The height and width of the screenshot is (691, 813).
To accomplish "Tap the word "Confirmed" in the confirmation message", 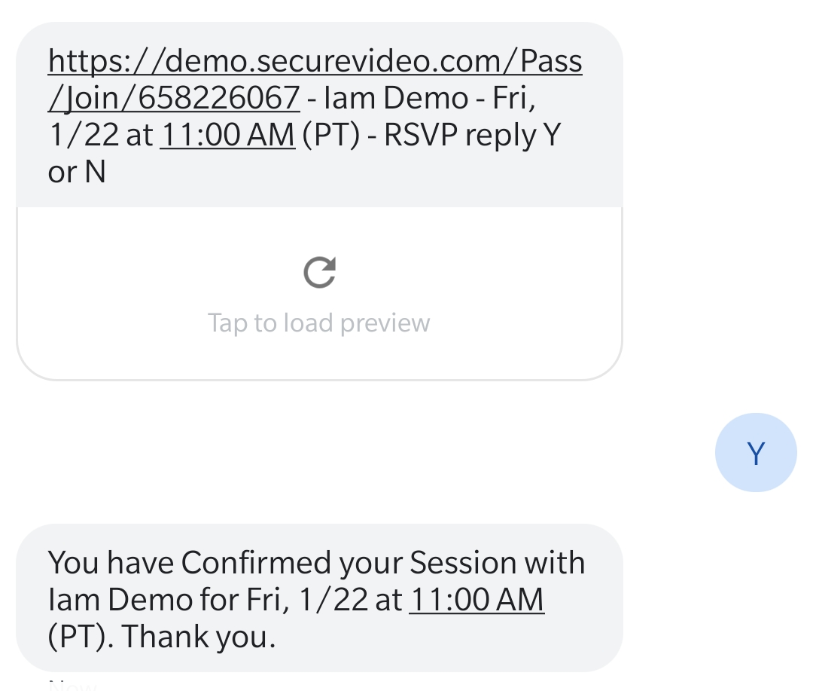I will click(x=256, y=563).
